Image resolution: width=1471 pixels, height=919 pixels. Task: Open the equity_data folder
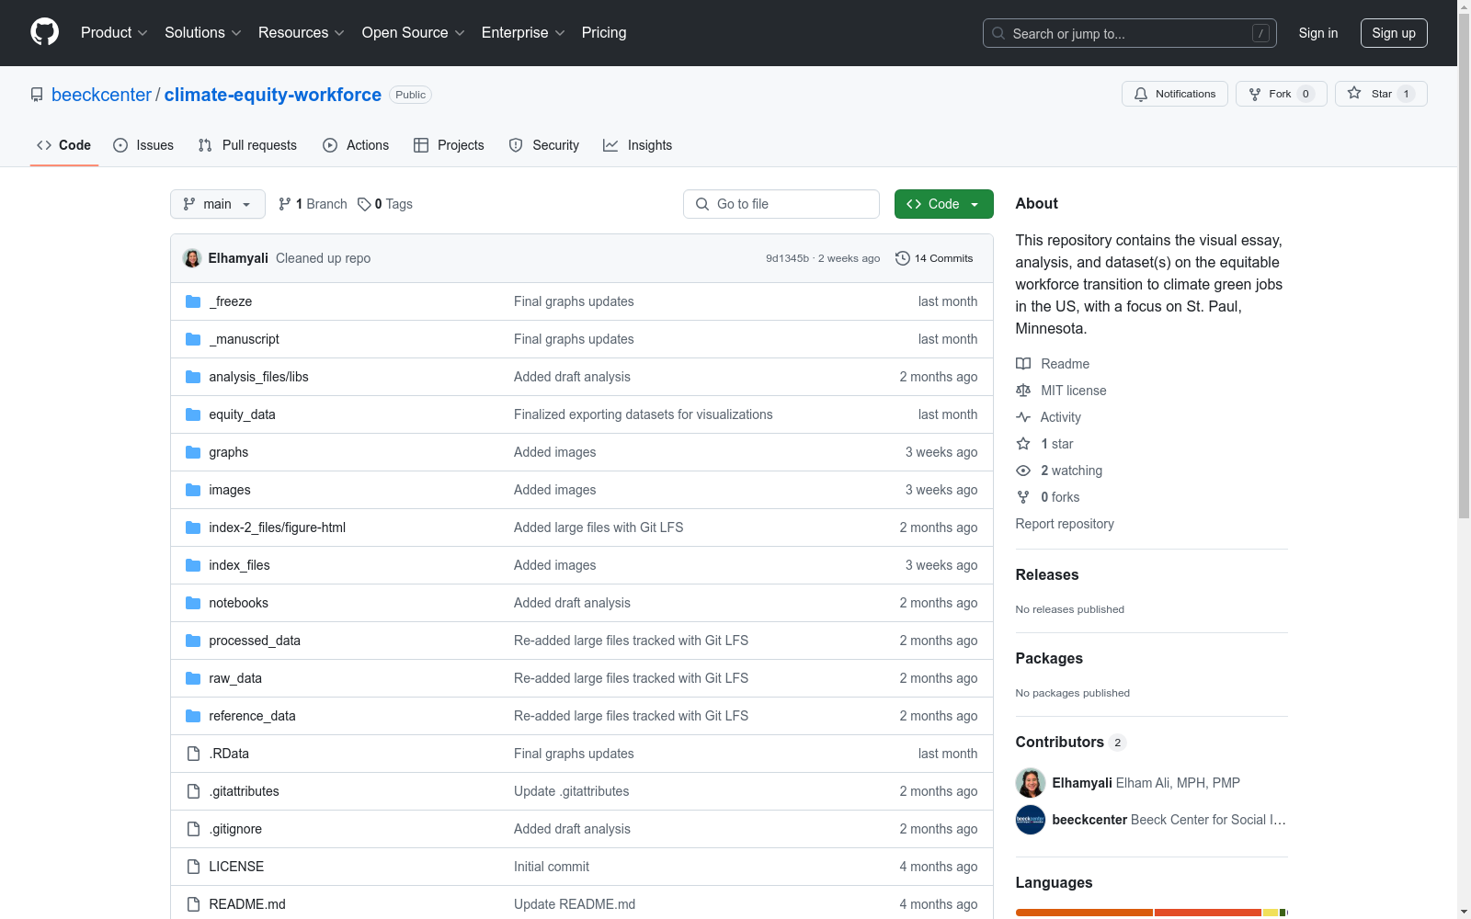pos(242,414)
